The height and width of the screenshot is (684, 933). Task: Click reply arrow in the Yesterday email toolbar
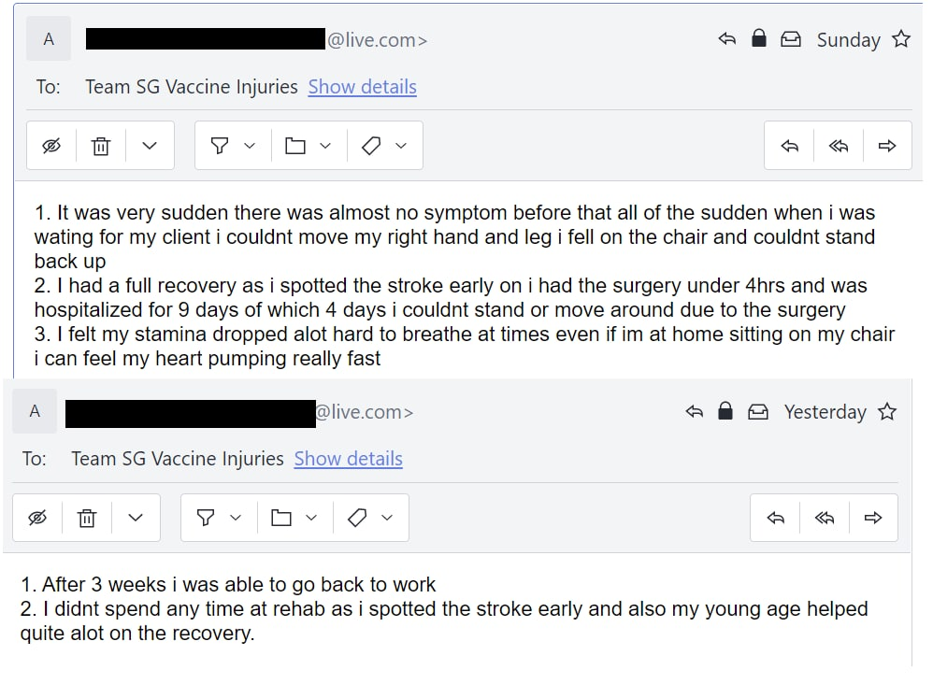pos(775,518)
